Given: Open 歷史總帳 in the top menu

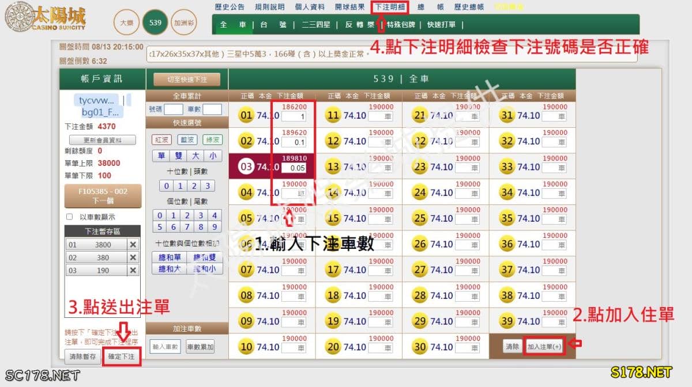Looking at the screenshot, I should 469,7.
